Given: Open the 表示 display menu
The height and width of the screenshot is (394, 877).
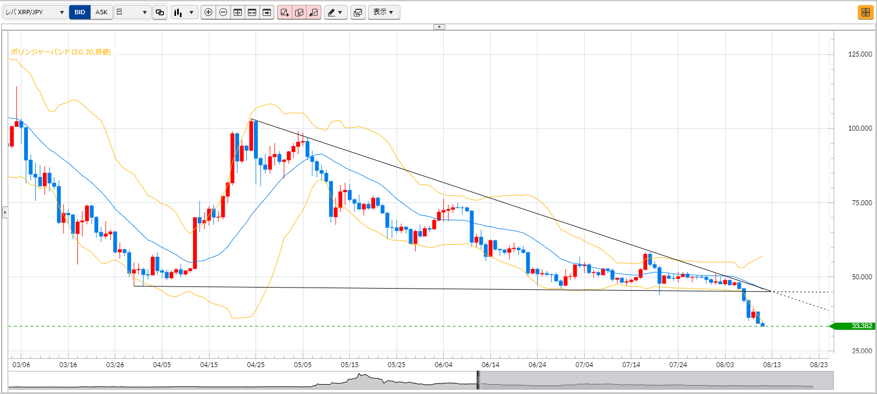Looking at the screenshot, I should click(383, 12).
